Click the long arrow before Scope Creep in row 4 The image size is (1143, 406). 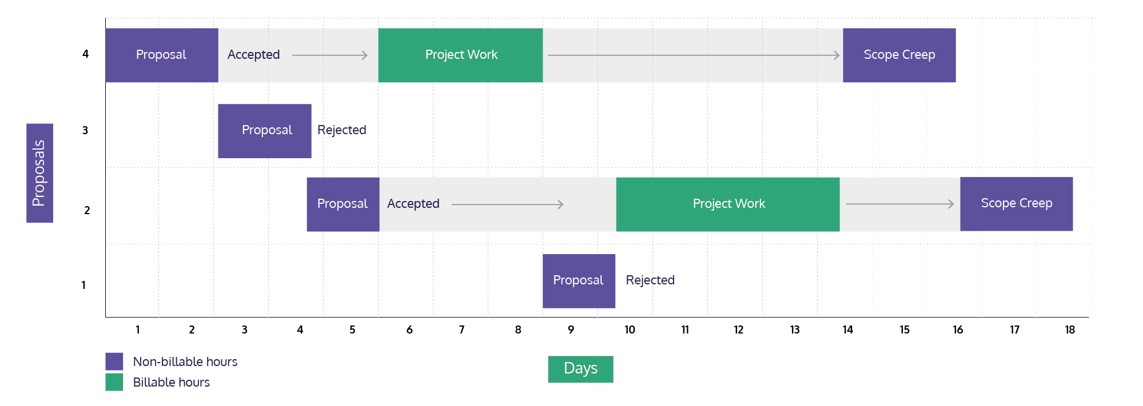(x=693, y=55)
